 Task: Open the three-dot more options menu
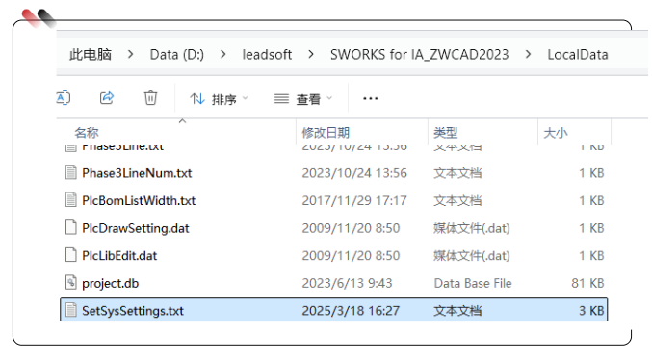click(370, 98)
